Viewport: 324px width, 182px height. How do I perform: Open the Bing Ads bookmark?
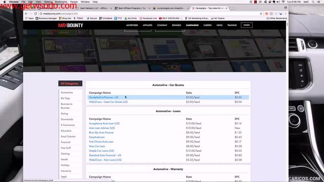65,18
